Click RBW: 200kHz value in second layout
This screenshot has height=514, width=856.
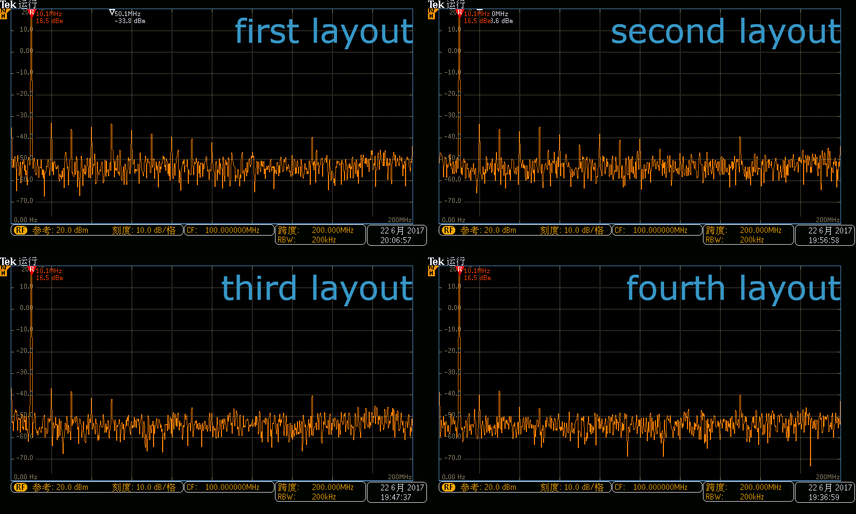tap(735, 240)
